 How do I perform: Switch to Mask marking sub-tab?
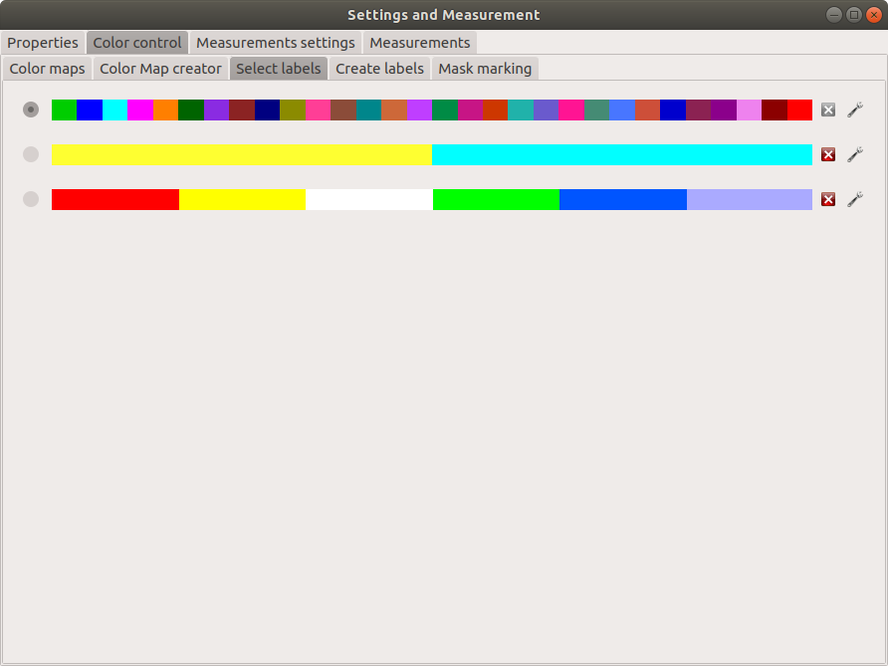(485, 69)
